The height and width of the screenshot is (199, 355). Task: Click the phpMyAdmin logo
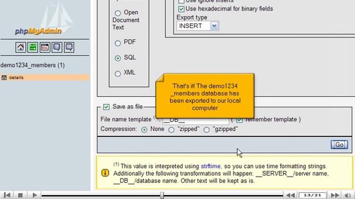38,31
